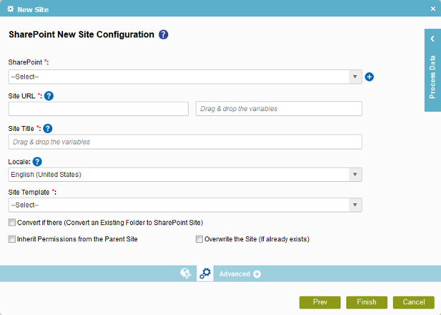Add a new SharePoint connection with plus icon
Viewport: 441px width, 315px height.
[x=370, y=77]
